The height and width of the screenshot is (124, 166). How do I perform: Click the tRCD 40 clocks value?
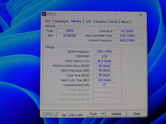[x=104, y=66]
